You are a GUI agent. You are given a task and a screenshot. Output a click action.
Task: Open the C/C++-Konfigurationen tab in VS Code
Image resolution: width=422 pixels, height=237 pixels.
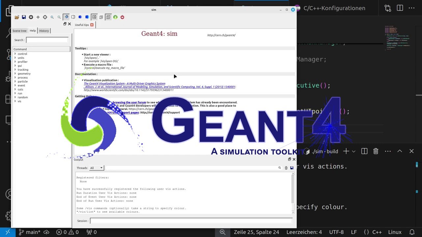tap(330, 8)
